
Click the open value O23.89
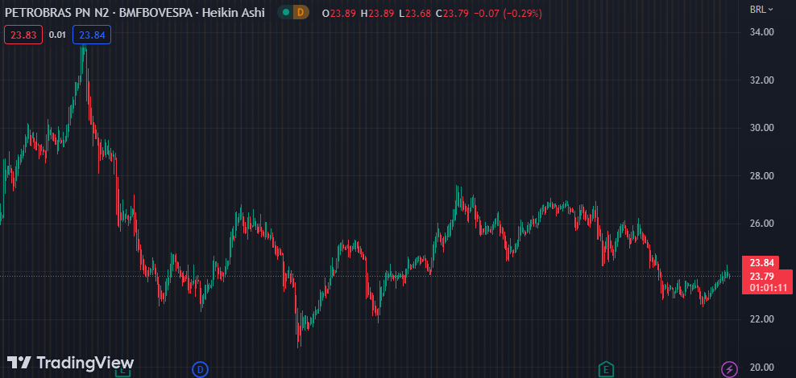(339, 13)
